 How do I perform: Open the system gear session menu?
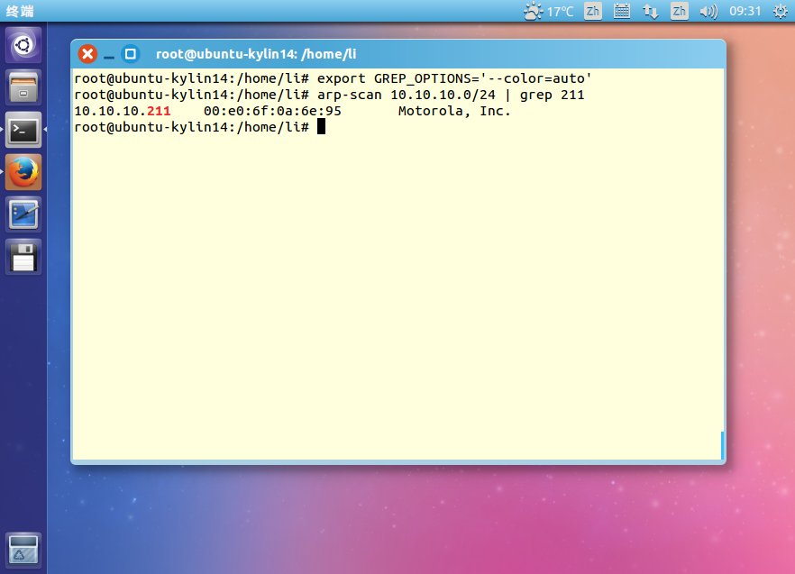tap(781, 11)
